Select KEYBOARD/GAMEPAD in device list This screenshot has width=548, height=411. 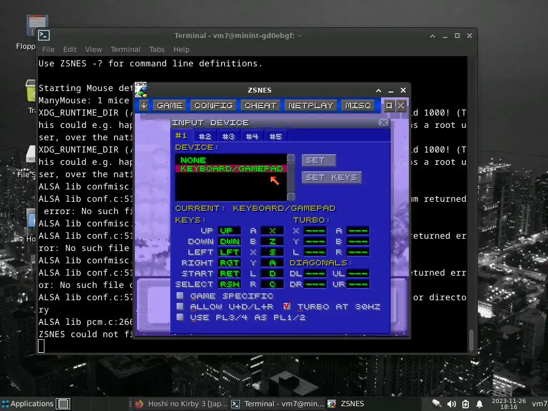[231, 169]
